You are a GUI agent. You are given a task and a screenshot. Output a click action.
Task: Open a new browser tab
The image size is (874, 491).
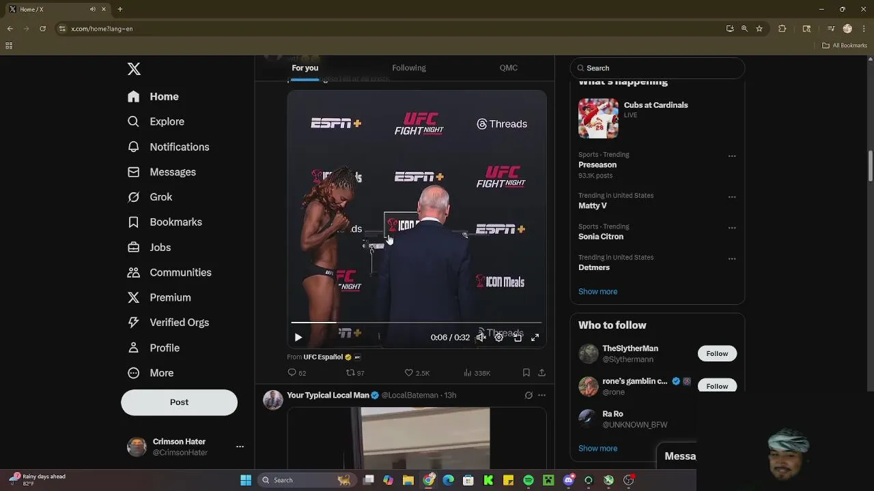coord(120,10)
